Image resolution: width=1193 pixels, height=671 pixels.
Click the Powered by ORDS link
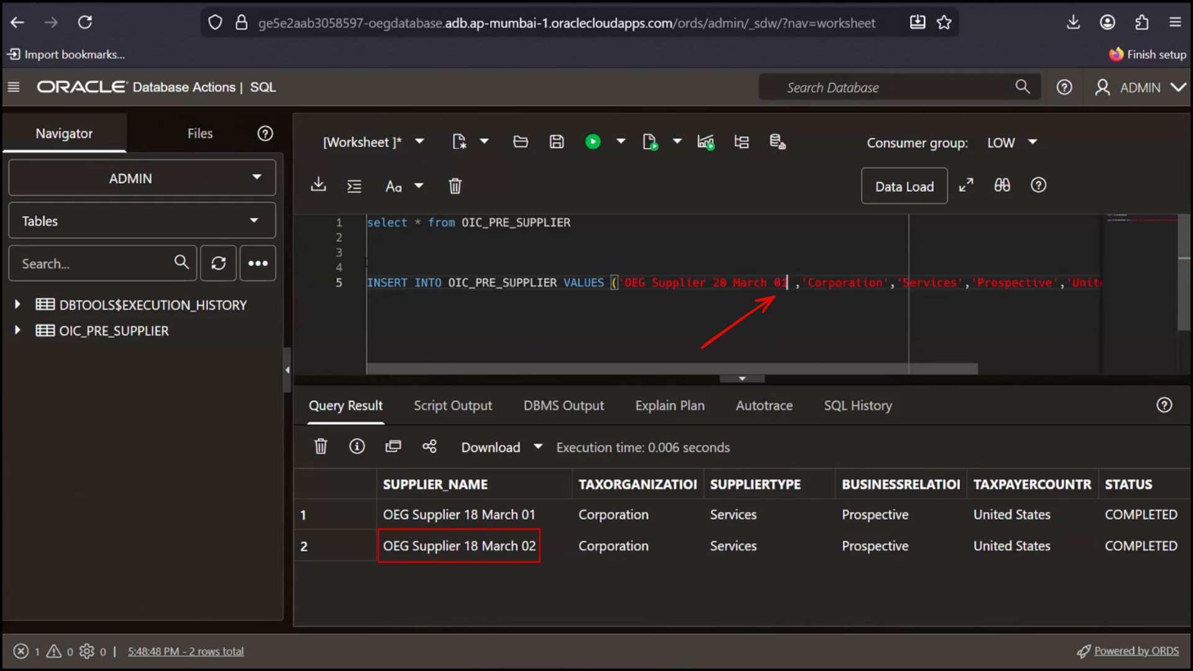click(1137, 650)
